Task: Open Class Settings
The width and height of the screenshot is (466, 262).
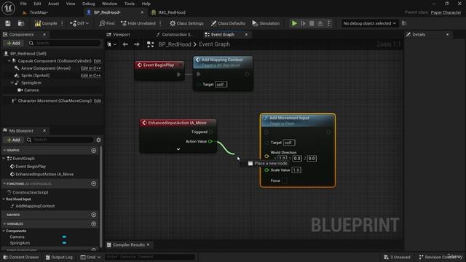Action: (186, 23)
